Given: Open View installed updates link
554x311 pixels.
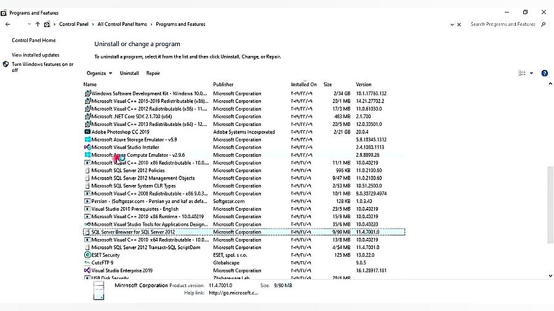Looking at the screenshot, I should tap(35, 55).
